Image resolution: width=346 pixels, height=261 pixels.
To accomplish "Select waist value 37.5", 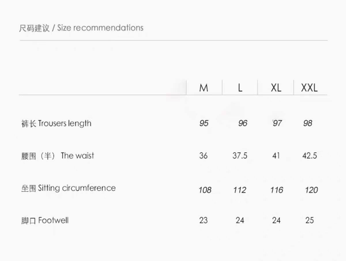I will point(240,156).
